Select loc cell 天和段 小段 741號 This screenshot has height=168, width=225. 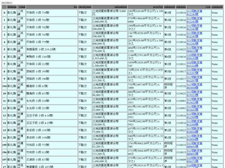[x=52, y=20]
